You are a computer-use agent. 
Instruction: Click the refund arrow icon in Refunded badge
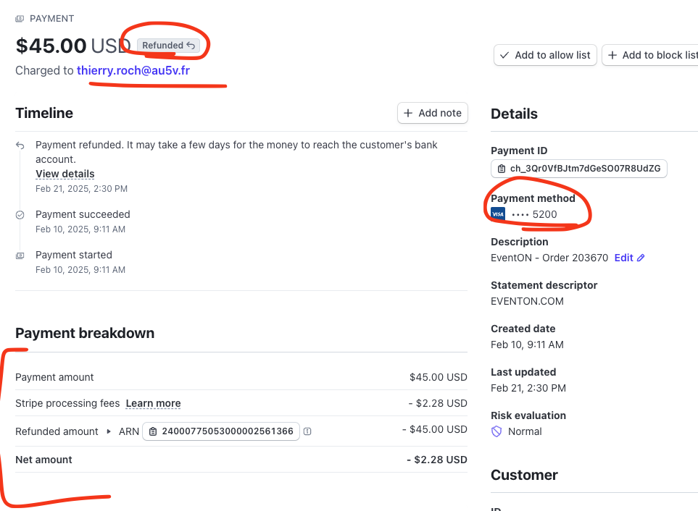click(191, 46)
